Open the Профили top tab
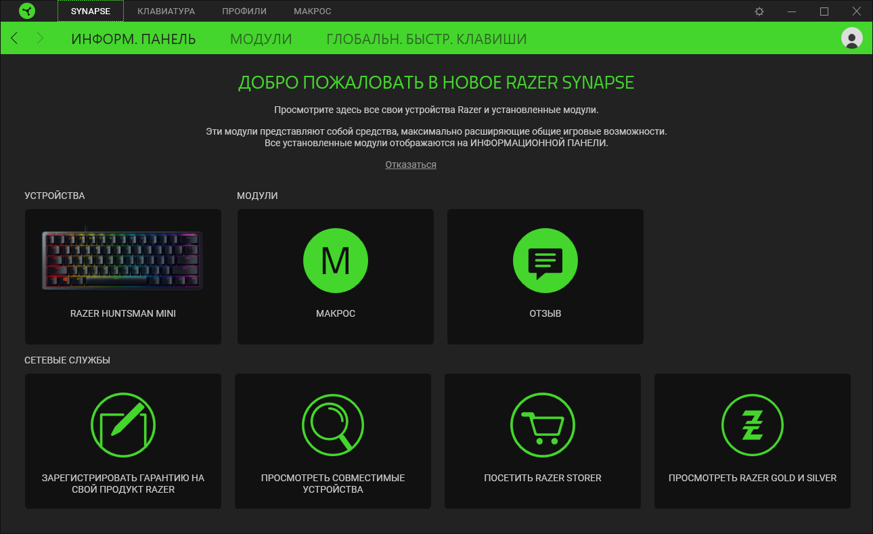This screenshot has width=873, height=534. tap(244, 12)
